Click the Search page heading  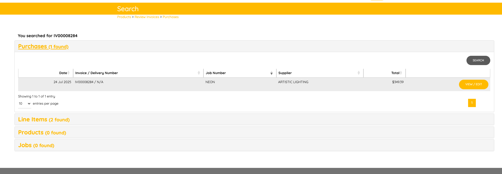(x=128, y=9)
